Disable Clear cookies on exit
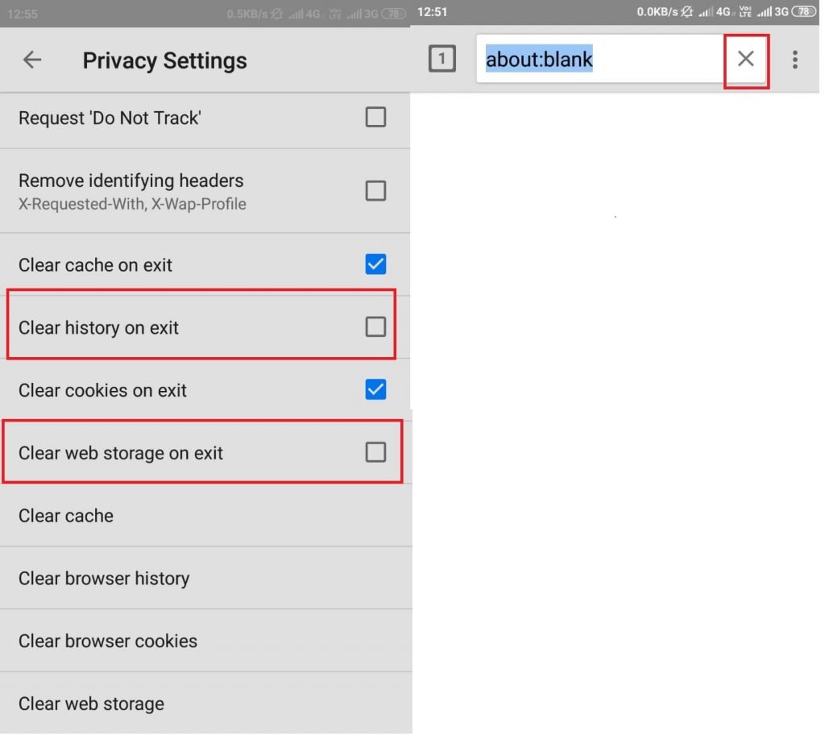The width and height of the screenshot is (825, 752). click(375, 389)
